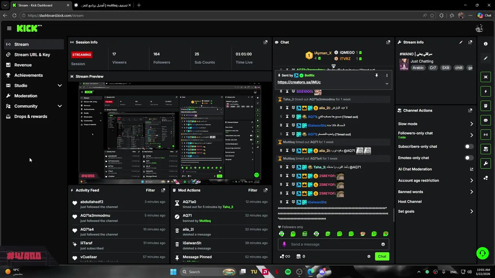Select Stream in the sidebar
The height and width of the screenshot is (278, 495).
34,44
